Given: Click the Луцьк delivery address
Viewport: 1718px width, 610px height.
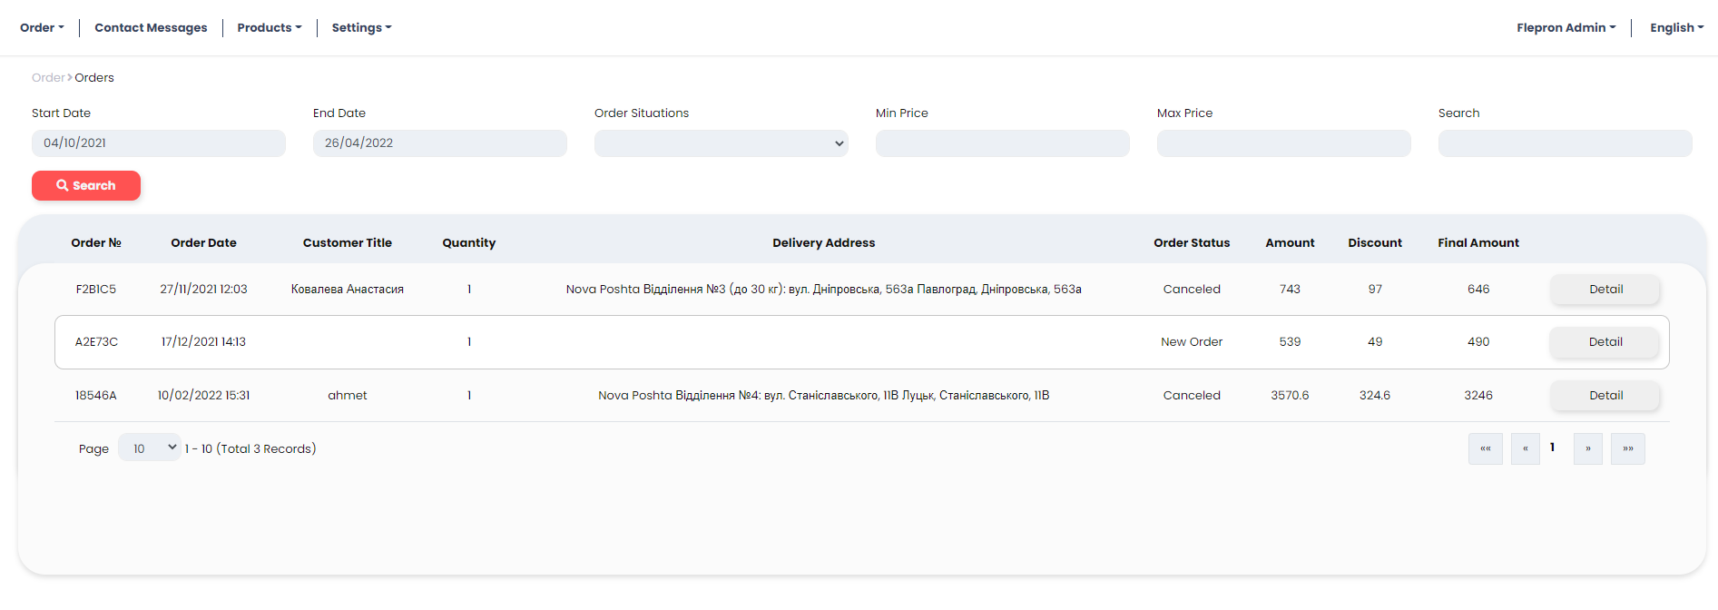Looking at the screenshot, I should [x=824, y=395].
